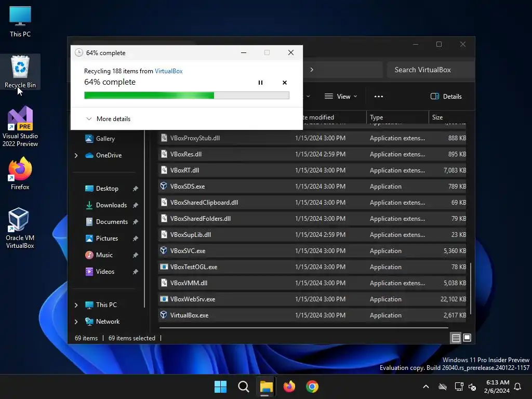Click the address bar chevron arrow
Image resolution: width=532 pixels, height=399 pixels.
pyautogui.click(x=312, y=70)
